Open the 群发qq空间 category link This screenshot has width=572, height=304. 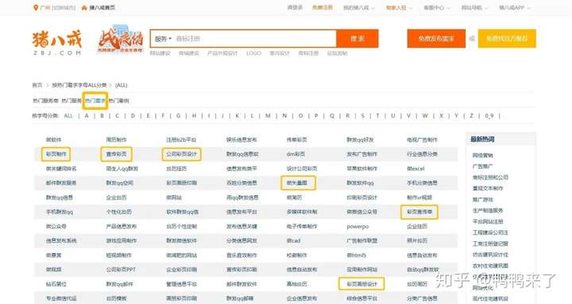pyautogui.click(x=120, y=183)
